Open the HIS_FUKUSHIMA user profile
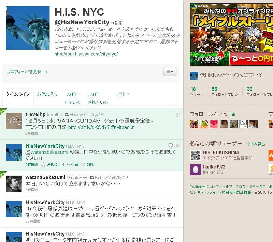This screenshot has height=242, width=273. [221, 152]
